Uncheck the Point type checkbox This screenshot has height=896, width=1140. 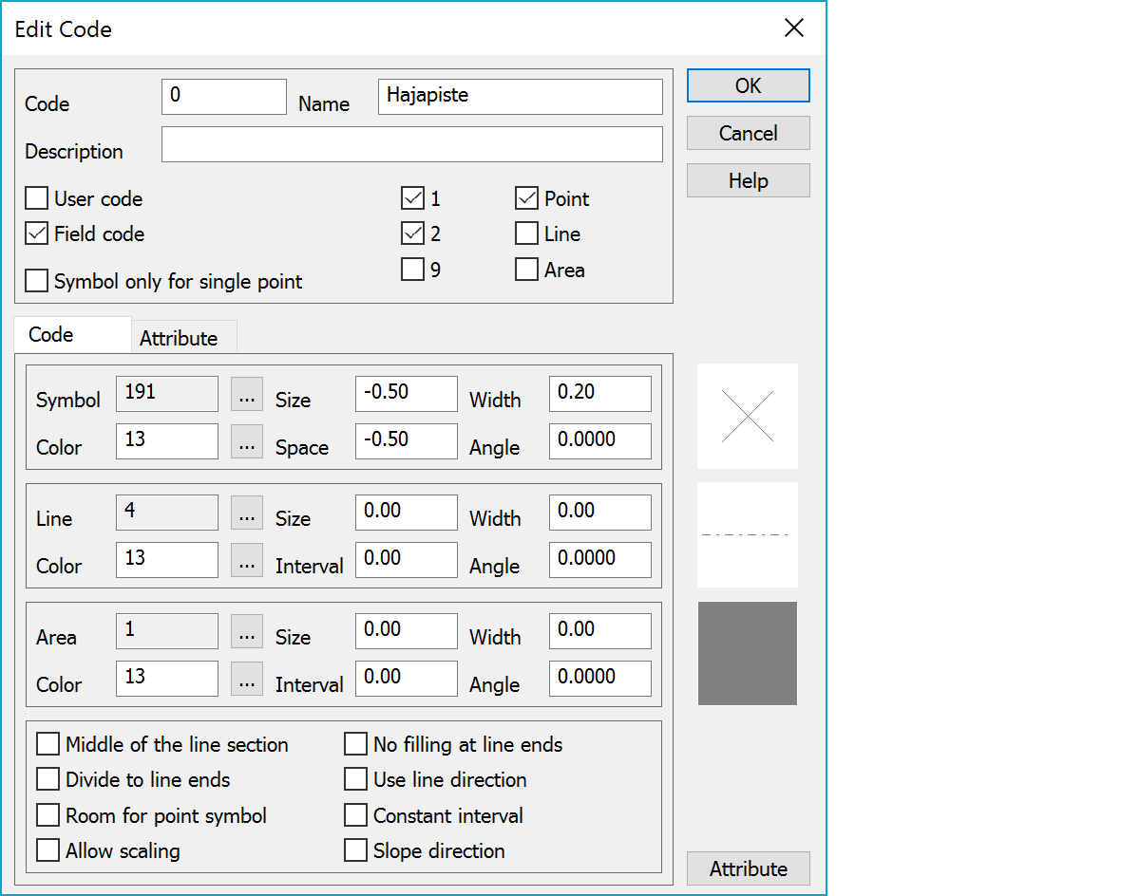pos(526,198)
